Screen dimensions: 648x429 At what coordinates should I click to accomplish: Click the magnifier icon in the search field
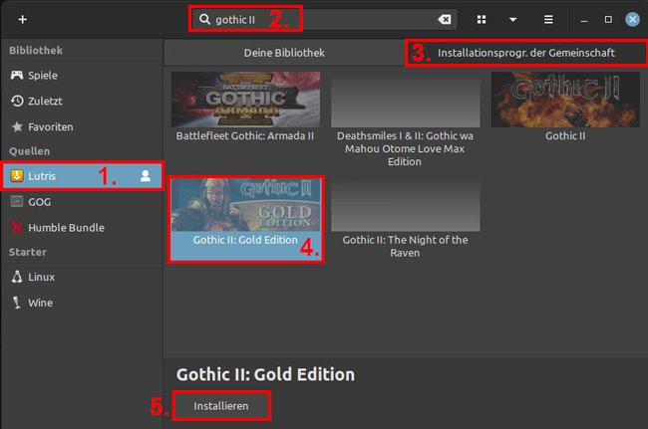click(204, 19)
